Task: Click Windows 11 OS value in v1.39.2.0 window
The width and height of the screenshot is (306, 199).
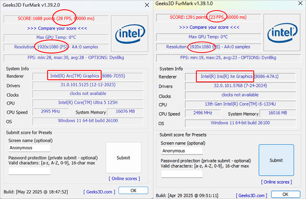Action: [88, 121]
